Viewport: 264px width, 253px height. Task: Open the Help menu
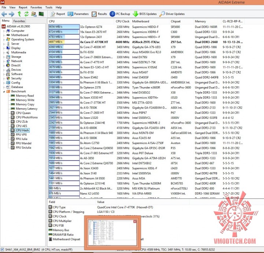pos(59,7)
